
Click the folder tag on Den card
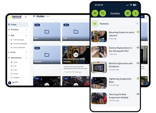pyautogui.click(x=37, y=25)
